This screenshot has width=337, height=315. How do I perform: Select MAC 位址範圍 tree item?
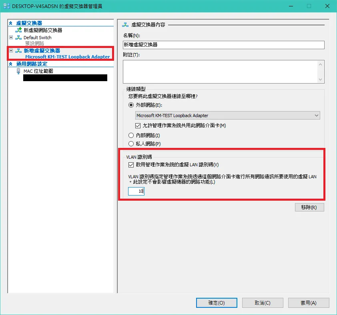click(x=38, y=71)
